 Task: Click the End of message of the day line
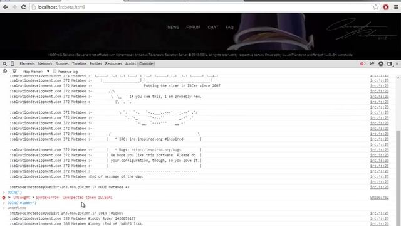pyautogui.click(x=76, y=176)
